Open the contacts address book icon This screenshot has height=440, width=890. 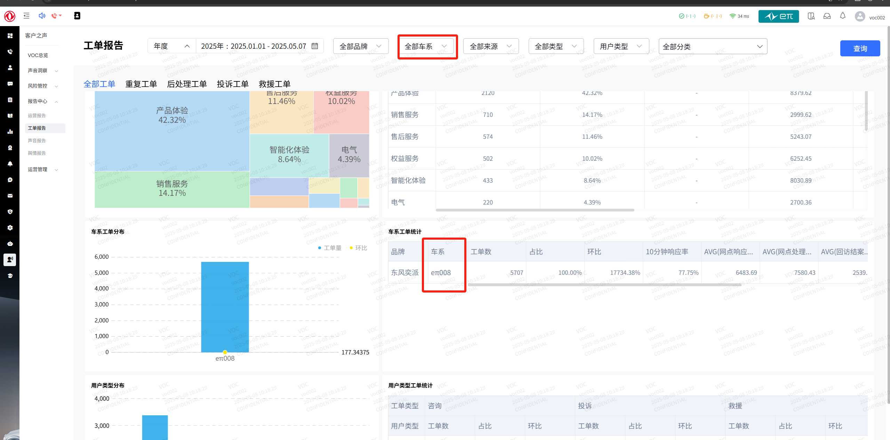coord(77,16)
